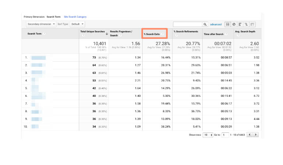Open the blurred search term in row 1
Viewport: 283px width, 165px height.
(38, 58)
